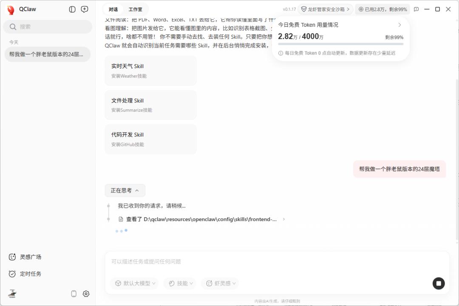Click the QClaw lobster logo
Image resolution: width=459 pixels, height=306 pixels.
[11, 10]
